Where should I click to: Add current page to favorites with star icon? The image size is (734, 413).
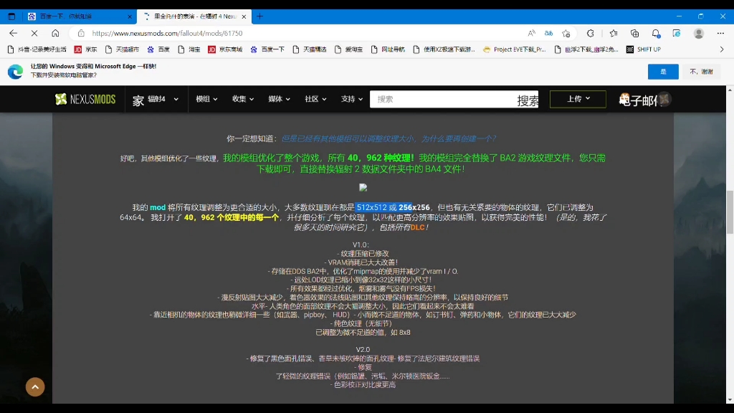click(566, 33)
